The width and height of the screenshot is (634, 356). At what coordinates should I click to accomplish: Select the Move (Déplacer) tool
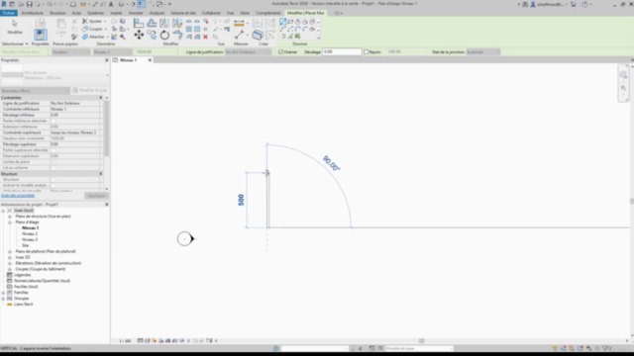coord(139,36)
